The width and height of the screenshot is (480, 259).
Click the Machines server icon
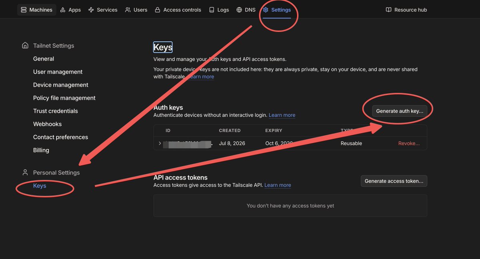pyautogui.click(x=24, y=10)
